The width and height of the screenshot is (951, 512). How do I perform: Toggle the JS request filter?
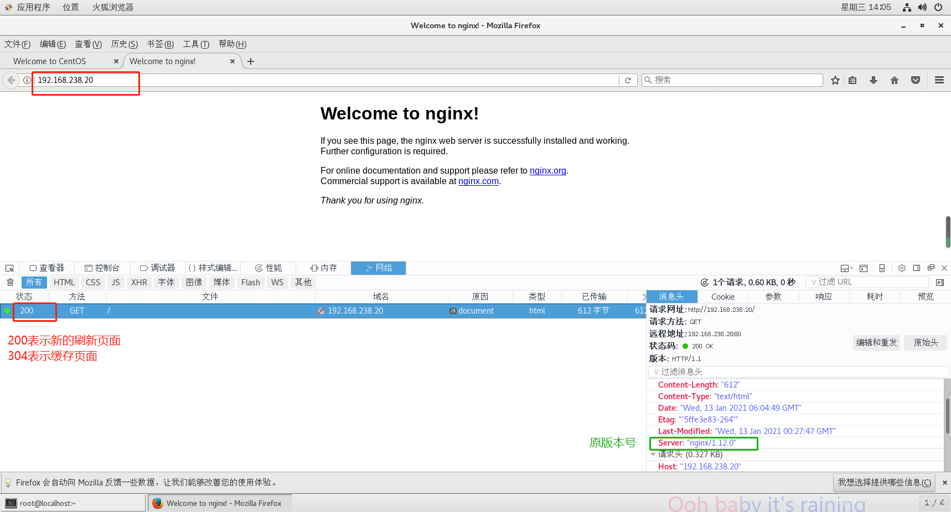pos(116,283)
